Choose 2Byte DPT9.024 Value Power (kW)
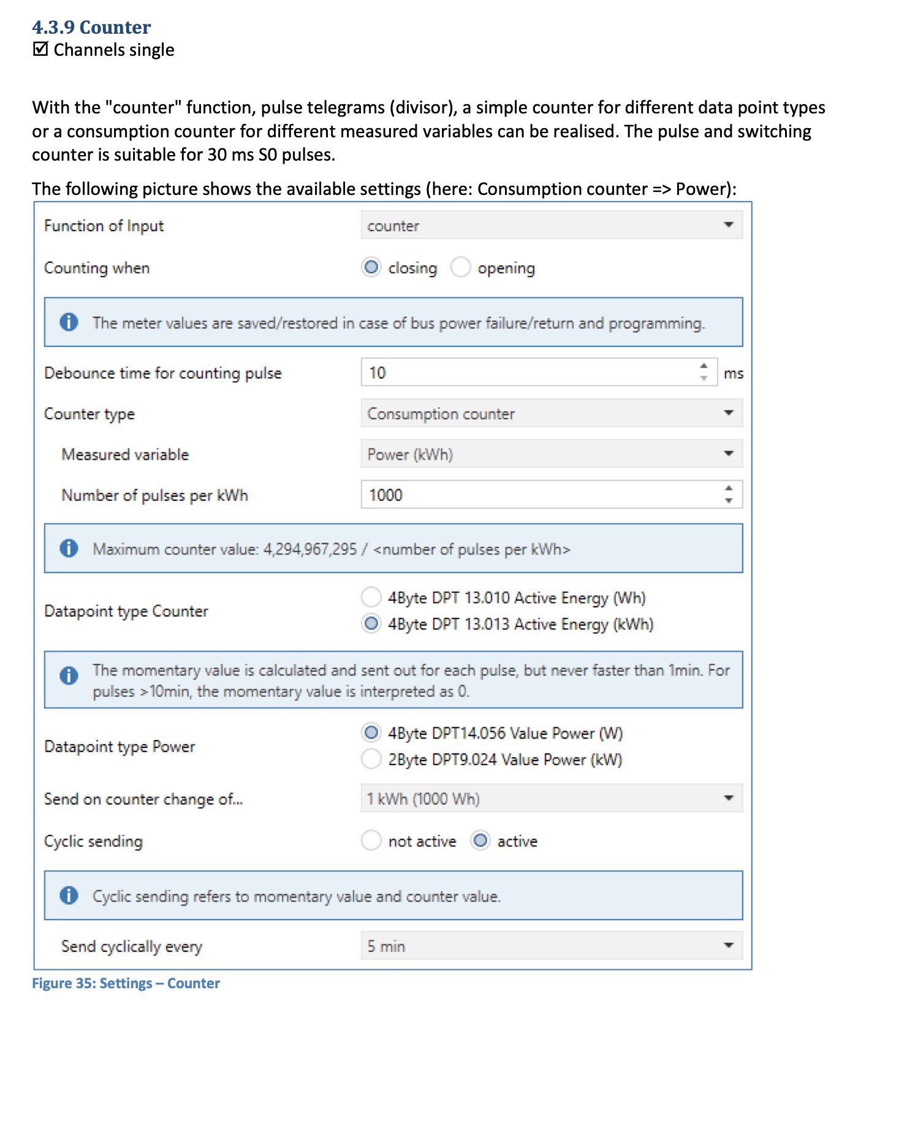 point(371,759)
